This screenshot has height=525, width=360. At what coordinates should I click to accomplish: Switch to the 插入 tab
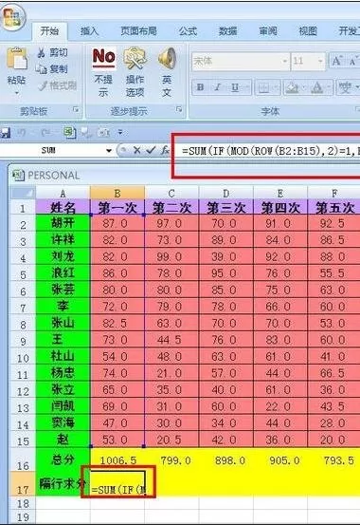pyautogui.click(x=90, y=31)
